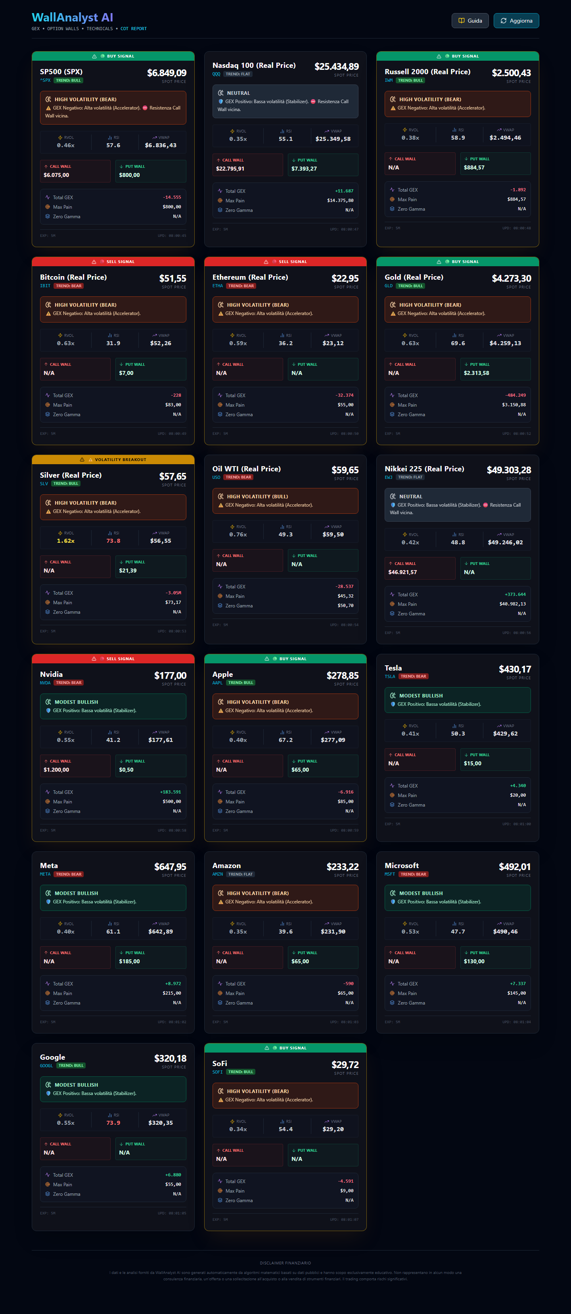Screen dimensions: 571x1314
Task: Click the TREND: BEAR badge on Oil WTI
Action: pyautogui.click(x=239, y=477)
